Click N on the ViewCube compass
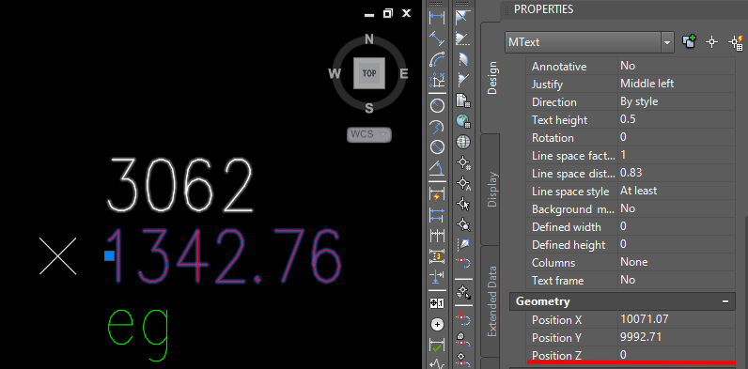748x369 pixels. [368, 39]
